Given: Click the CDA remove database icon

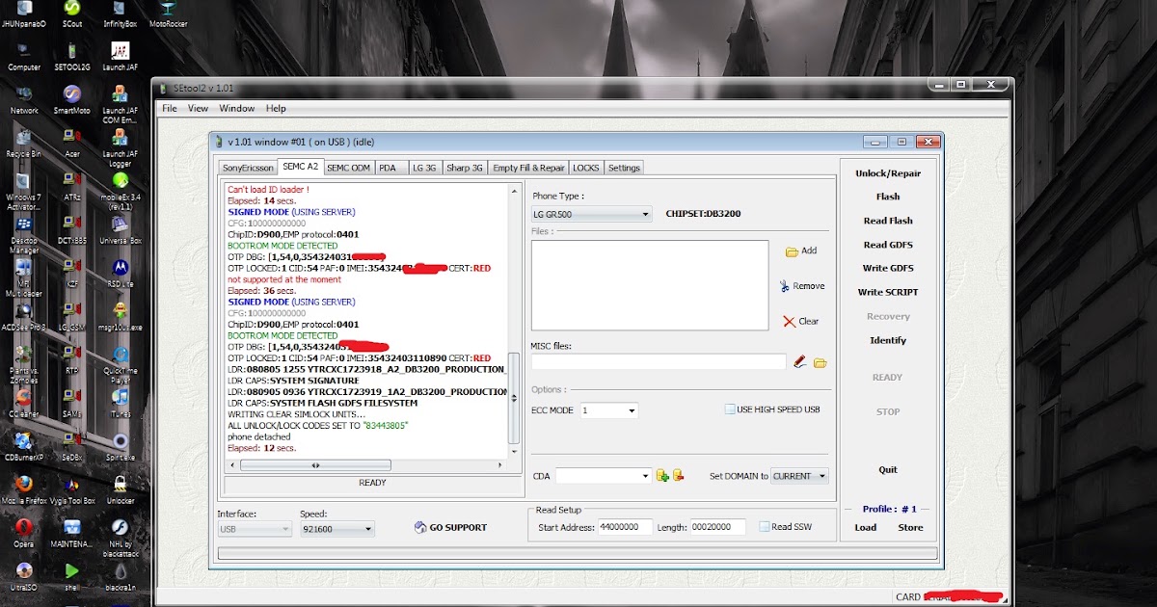Looking at the screenshot, I should (x=678, y=476).
